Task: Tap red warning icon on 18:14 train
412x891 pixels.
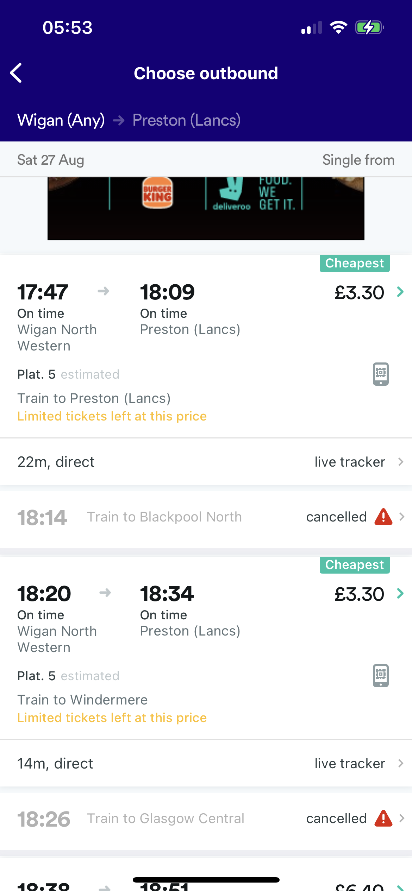Action: tap(383, 517)
